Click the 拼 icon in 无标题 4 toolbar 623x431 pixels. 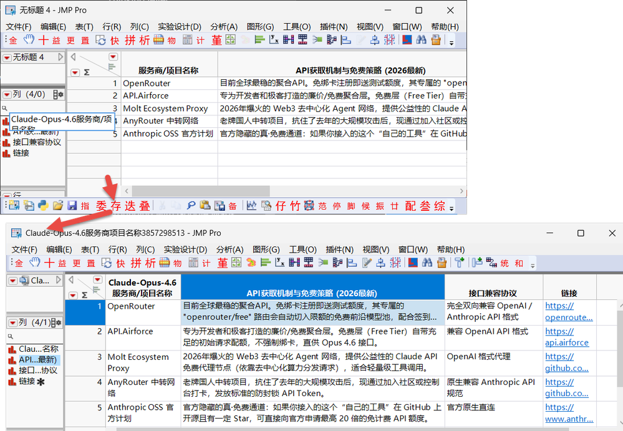[130, 40]
